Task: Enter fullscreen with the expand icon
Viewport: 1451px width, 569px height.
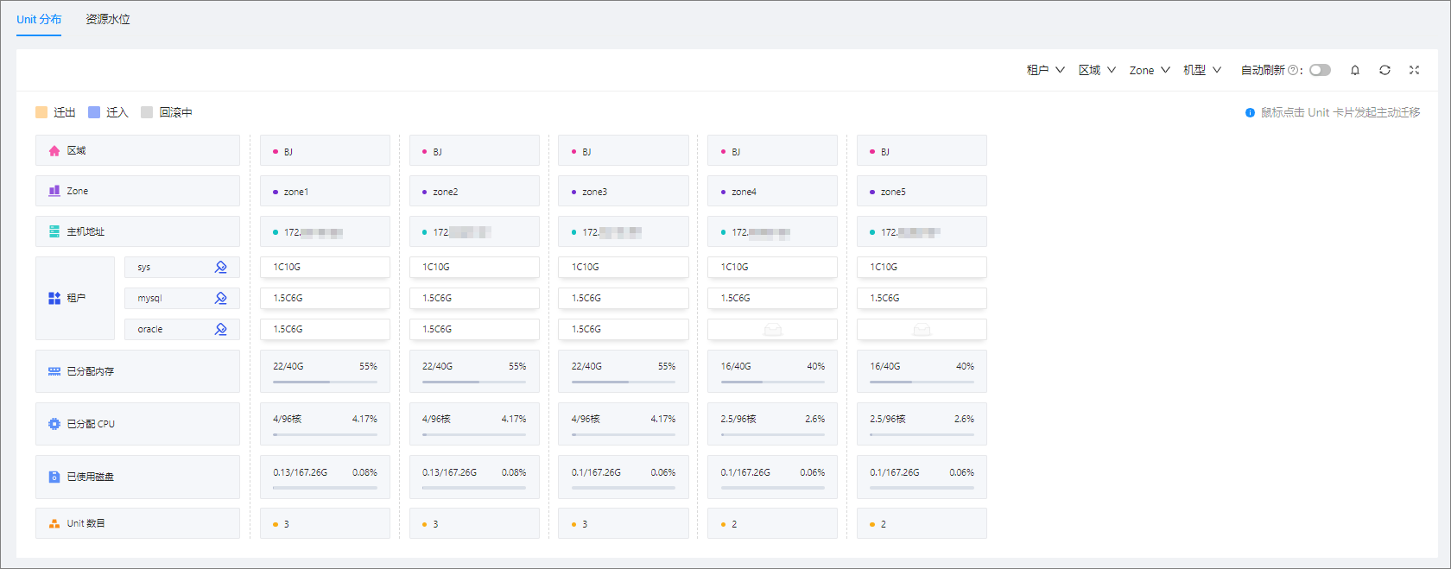Action: point(1414,70)
